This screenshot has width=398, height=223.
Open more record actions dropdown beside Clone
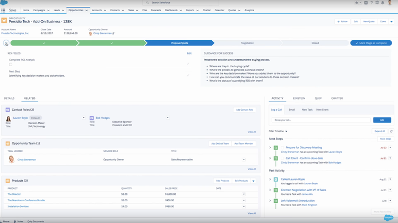(x=392, y=22)
